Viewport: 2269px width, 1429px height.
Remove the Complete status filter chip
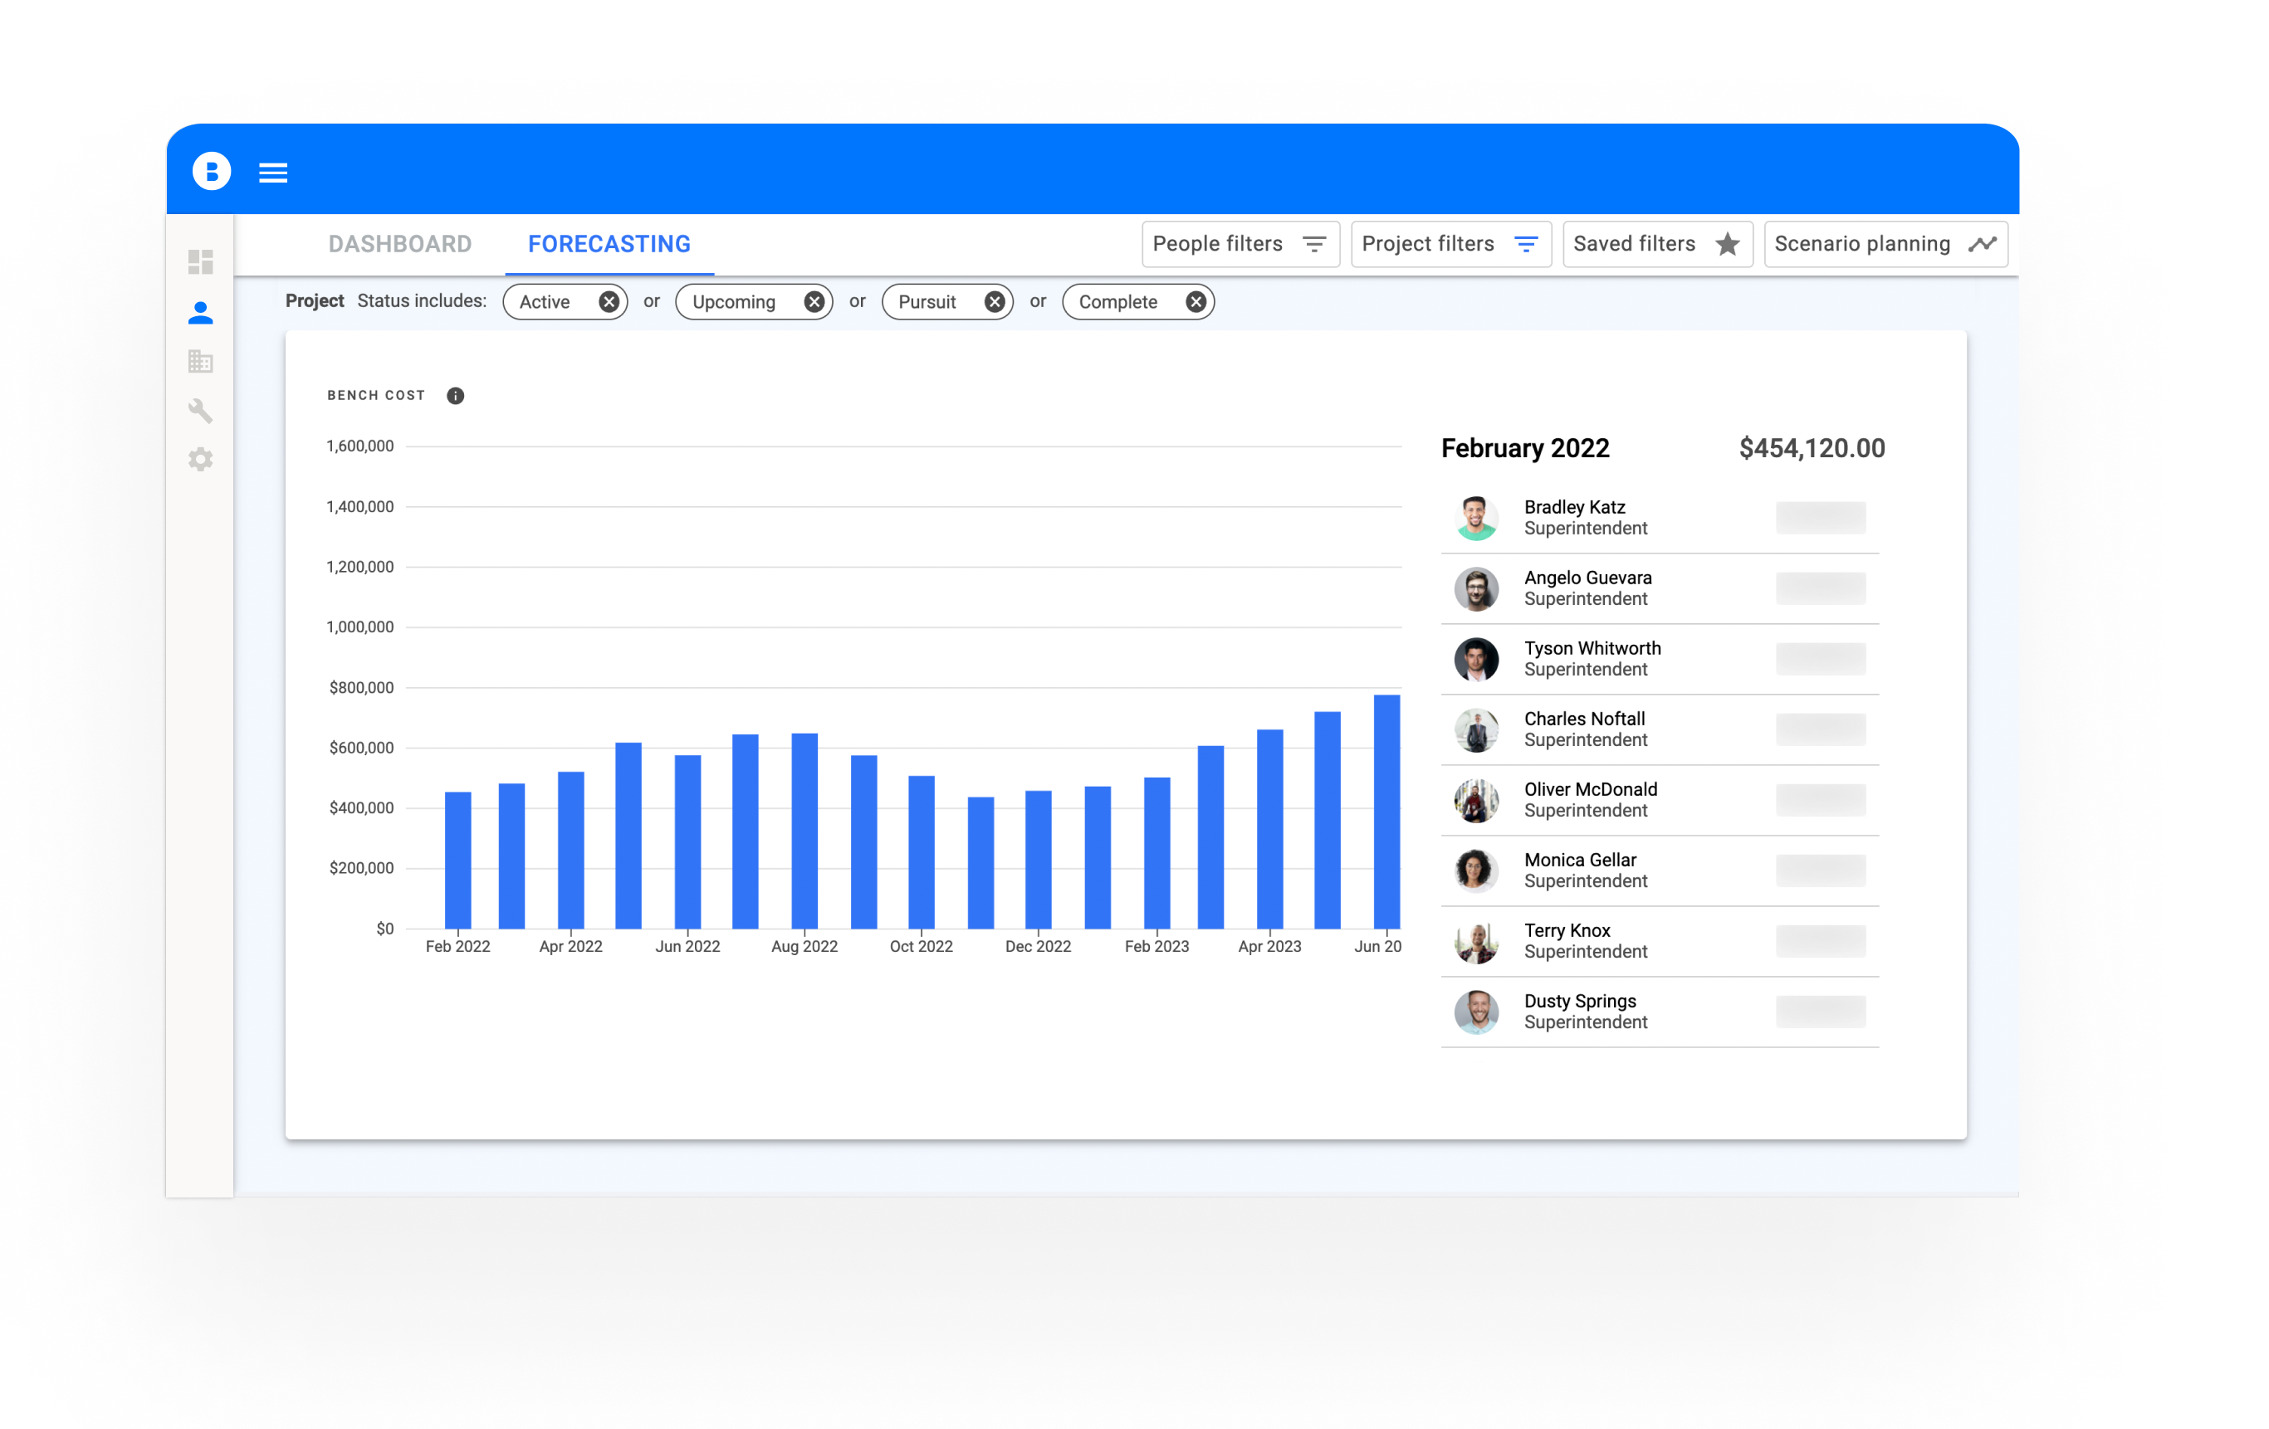coord(1196,302)
